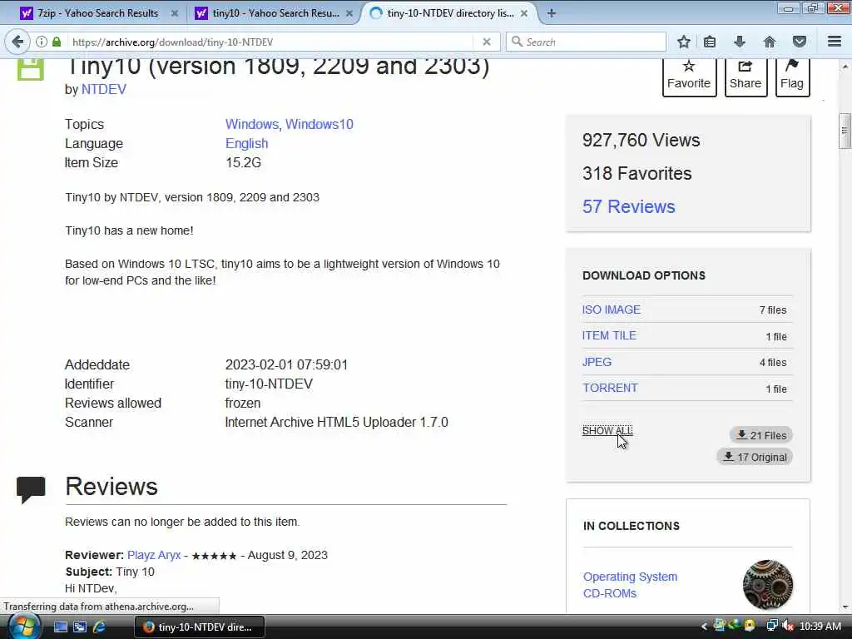The image size is (852, 639).
Task: Open the Firefox hamburger menu
Action: point(835,42)
